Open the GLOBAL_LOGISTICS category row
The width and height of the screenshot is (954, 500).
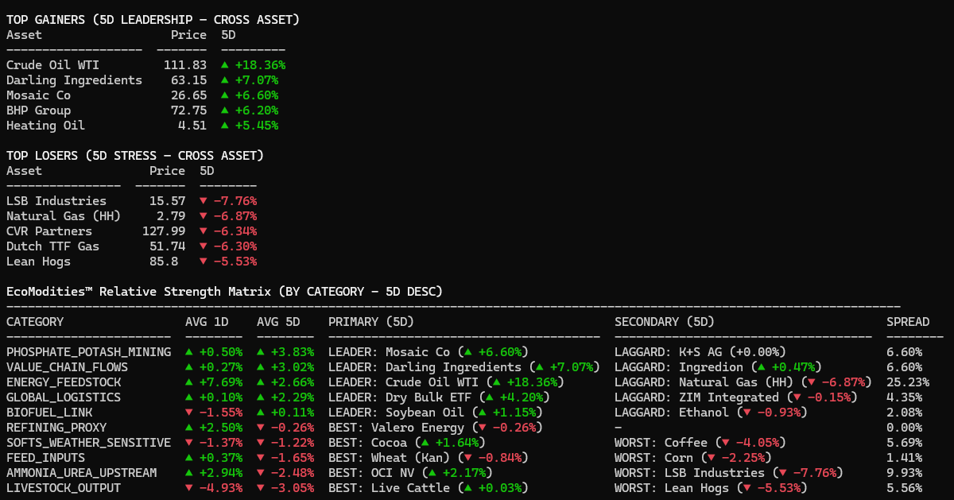pos(64,397)
